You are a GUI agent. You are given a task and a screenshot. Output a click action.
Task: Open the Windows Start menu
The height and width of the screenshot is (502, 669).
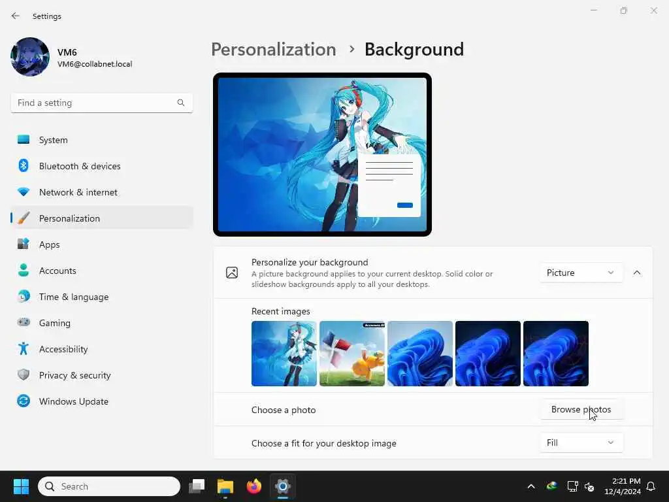pos(21,486)
